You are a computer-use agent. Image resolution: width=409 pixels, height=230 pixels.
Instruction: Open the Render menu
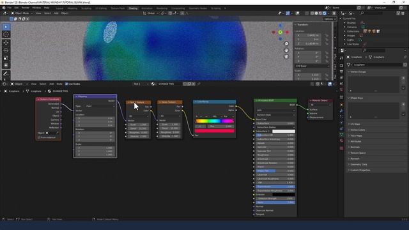click(x=26, y=8)
